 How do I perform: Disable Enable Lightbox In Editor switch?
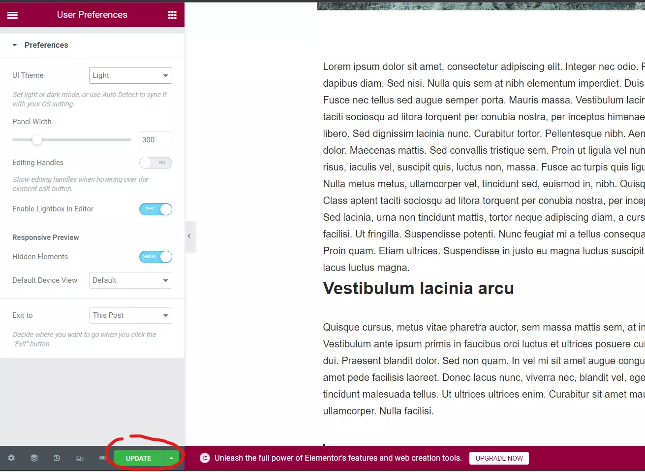tap(155, 209)
